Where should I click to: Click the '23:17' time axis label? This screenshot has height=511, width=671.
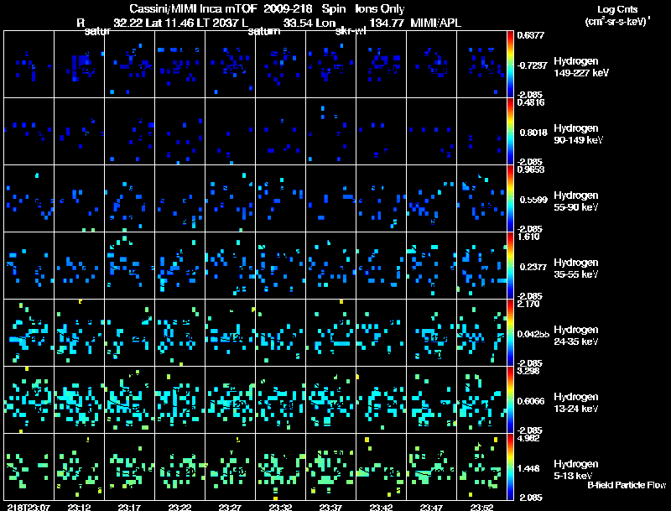tap(129, 507)
